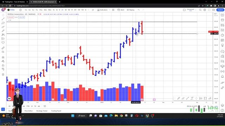Toggle stay in drawing mode

tap(3, 61)
